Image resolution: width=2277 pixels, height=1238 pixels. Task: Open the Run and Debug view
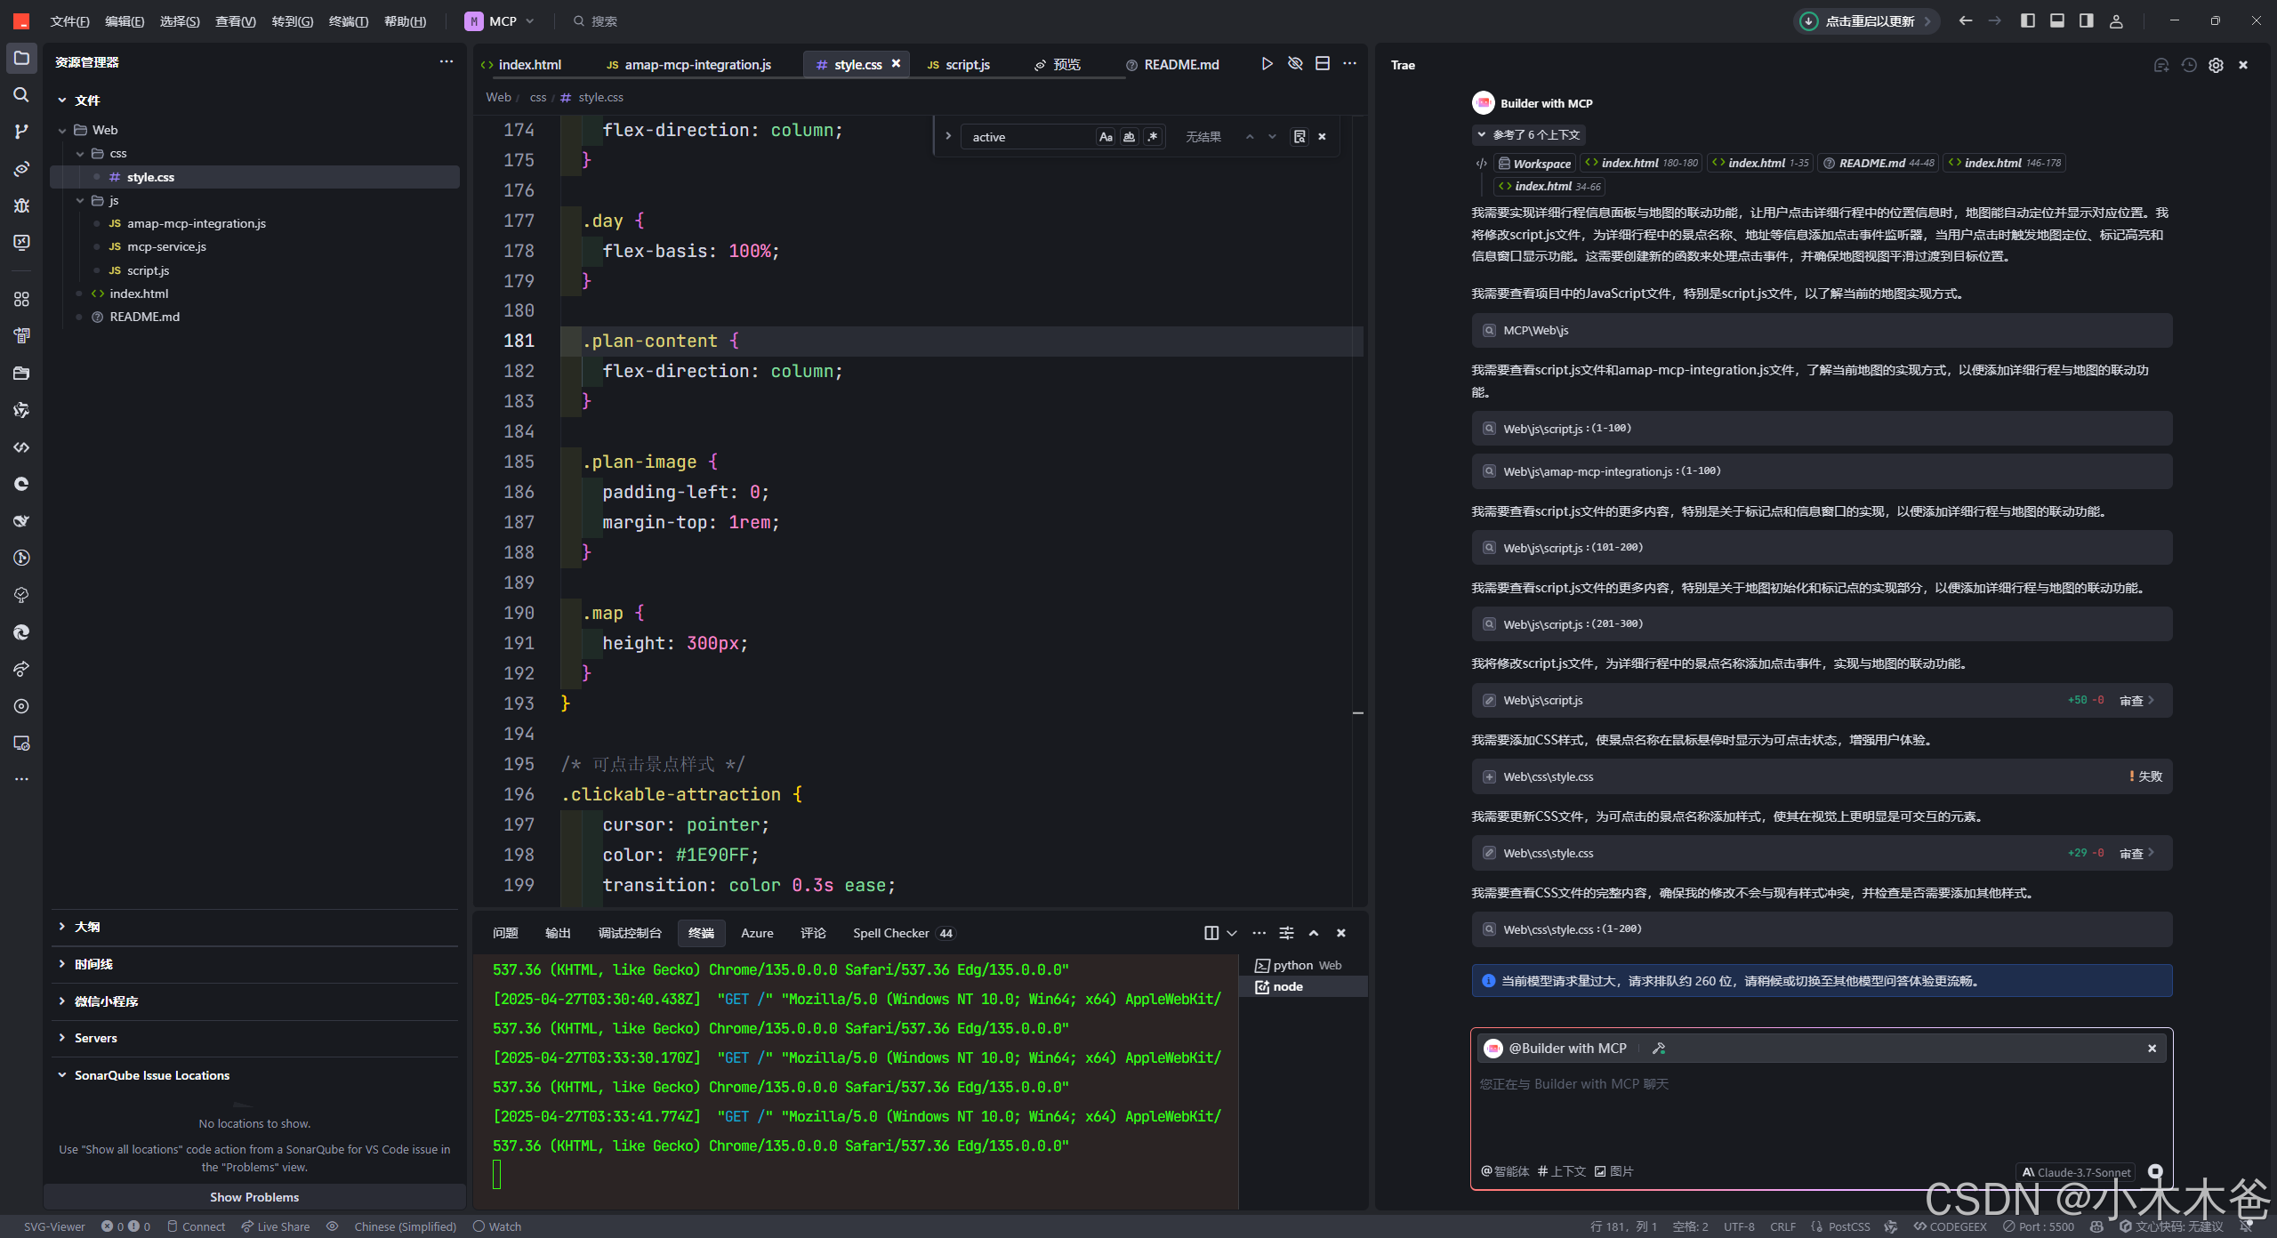click(21, 205)
